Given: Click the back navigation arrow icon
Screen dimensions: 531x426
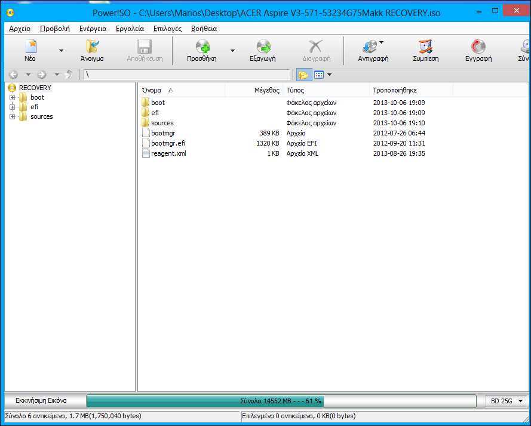Looking at the screenshot, I should coord(13,75).
